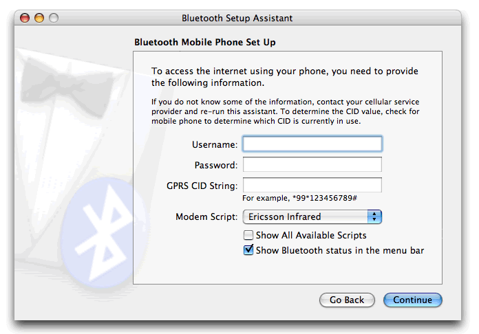Close the Bluetooth Setup Assistant window
This screenshot has height=334, width=479.
point(25,18)
